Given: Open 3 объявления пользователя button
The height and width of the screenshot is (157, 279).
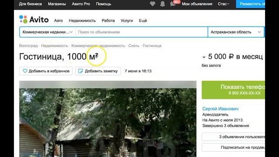Looking at the screenshot, I should tap(233, 137).
